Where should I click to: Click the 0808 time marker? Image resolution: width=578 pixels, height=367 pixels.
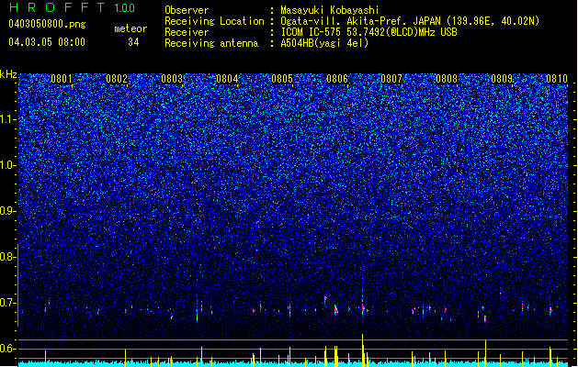pos(447,79)
